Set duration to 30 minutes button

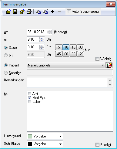81,47
